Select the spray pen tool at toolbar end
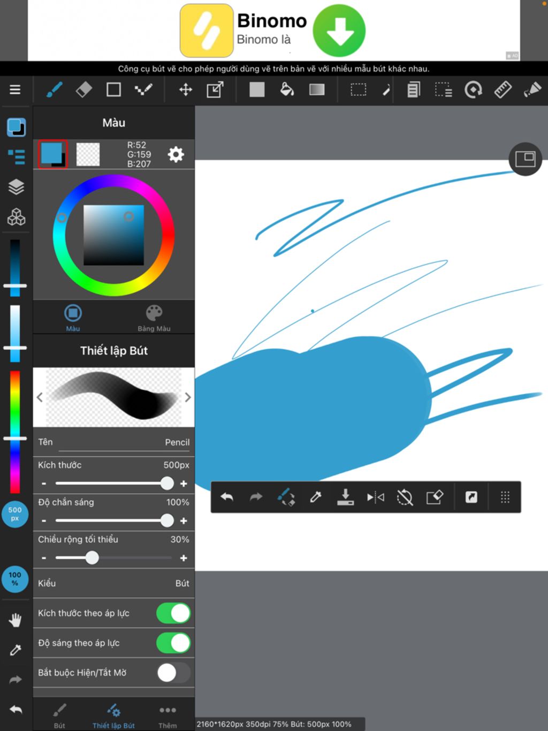Screen dimensions: 548x731 (x=532, y=89)
